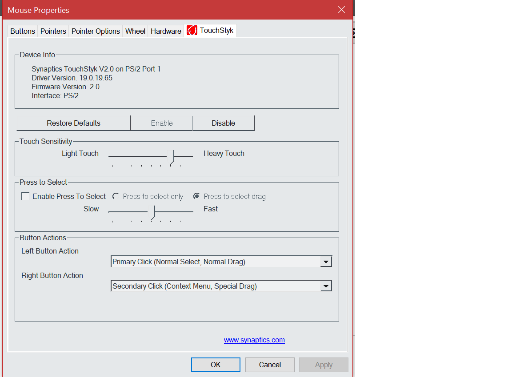The image size is (512, 377).
Task: Select the Wheel tab
Action: pos(135,32)
